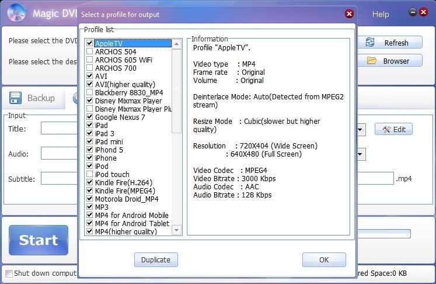Click the Refresh button

pyautogui.click(x=389, y=43)
